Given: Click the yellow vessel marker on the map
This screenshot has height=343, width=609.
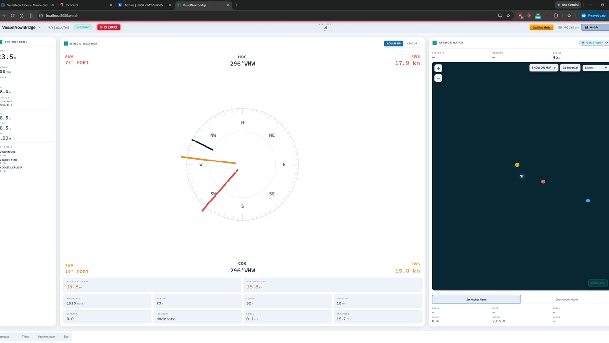Looking at the screenshot, I should pyautogui.click(x=517, y=165).
